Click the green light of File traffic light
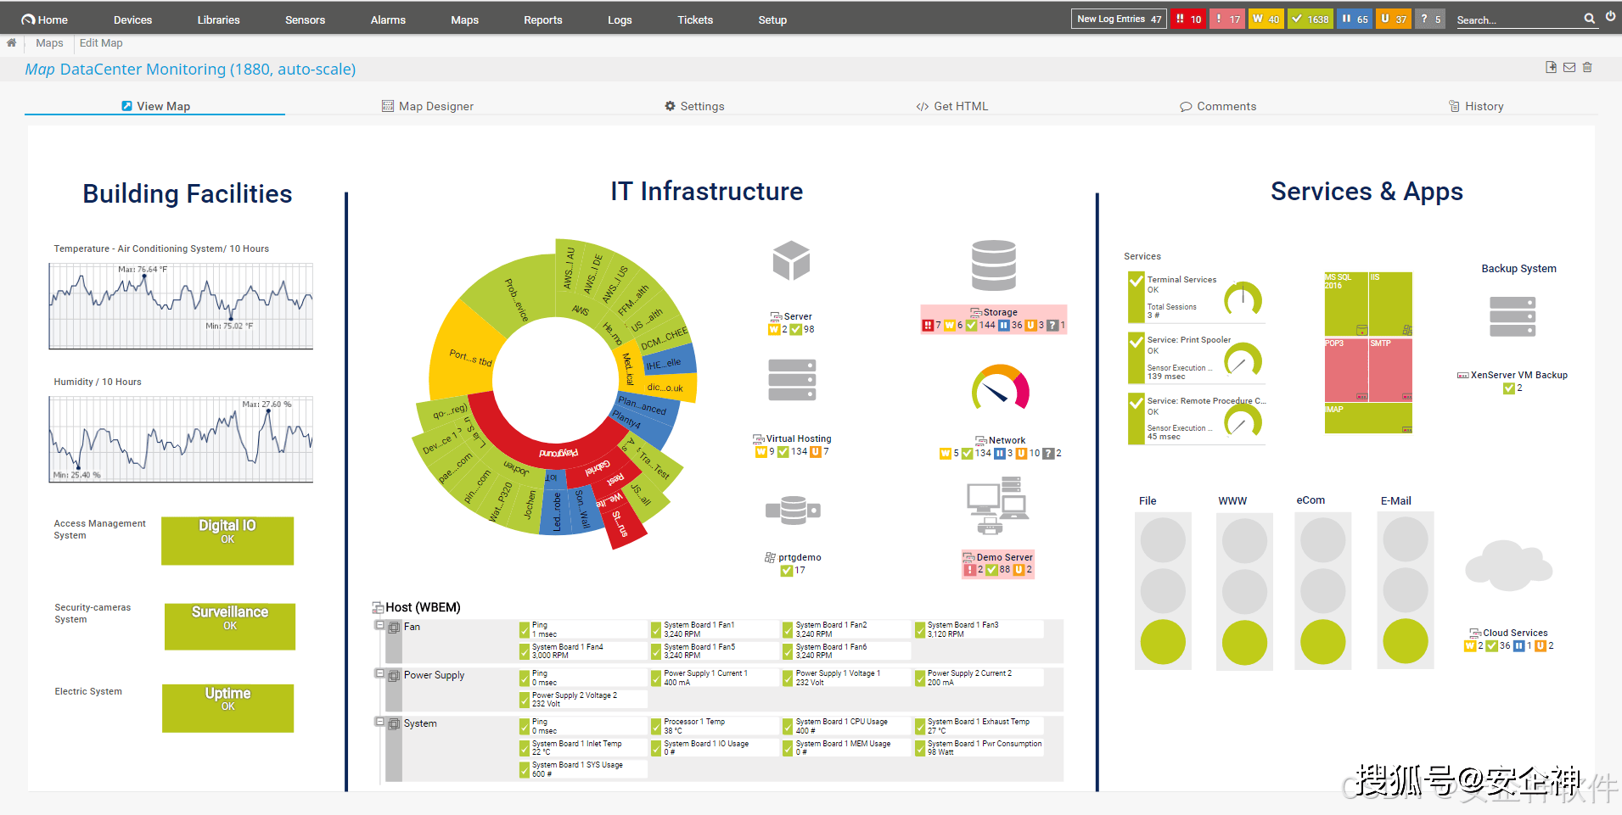Screen dimensions: 1622x815 point(1163,641)
